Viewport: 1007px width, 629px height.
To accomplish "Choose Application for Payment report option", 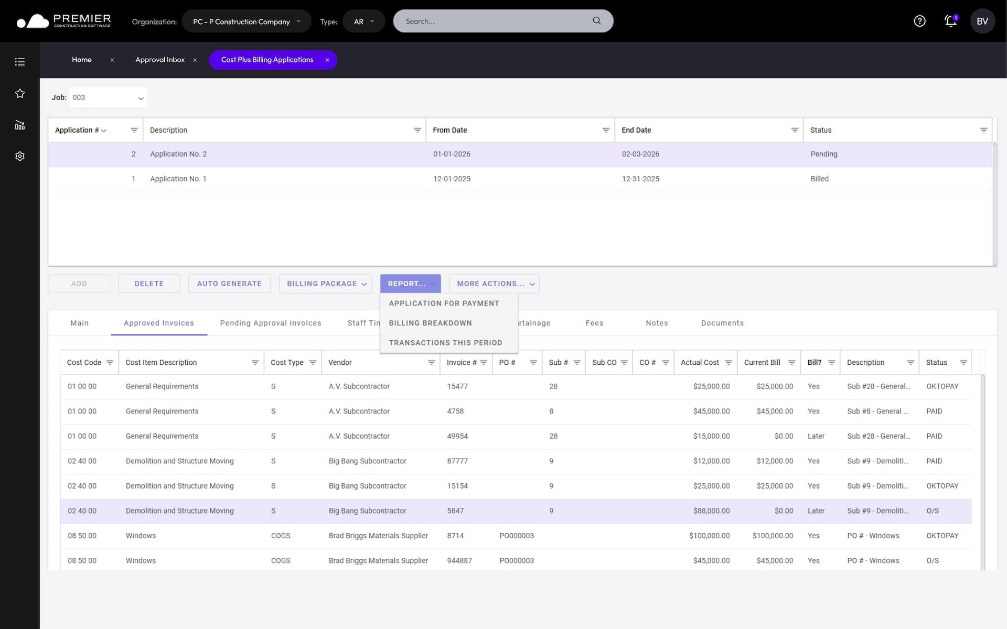I will click(444, 303).
